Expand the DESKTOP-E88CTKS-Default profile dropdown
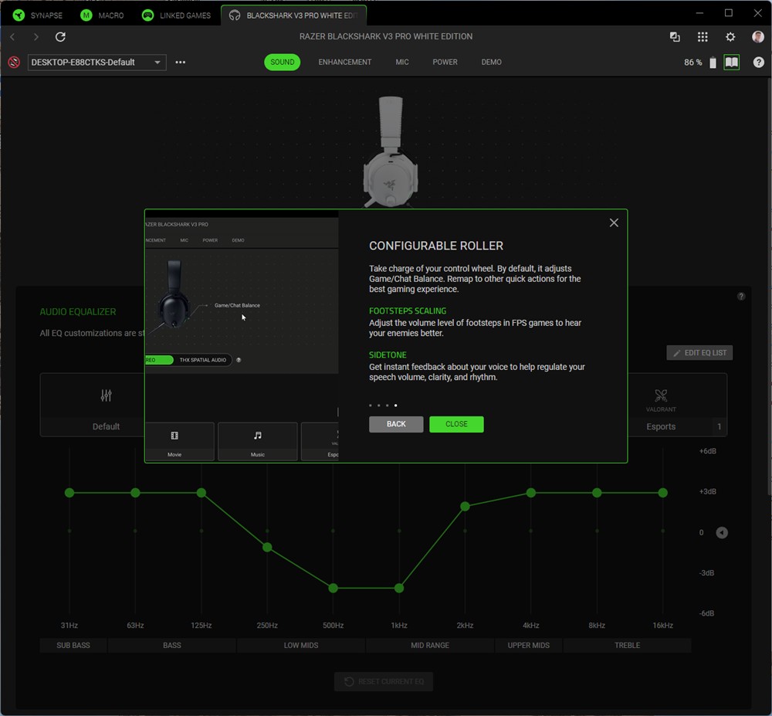Viewport: 772px width, 716px height. (96, 63)
